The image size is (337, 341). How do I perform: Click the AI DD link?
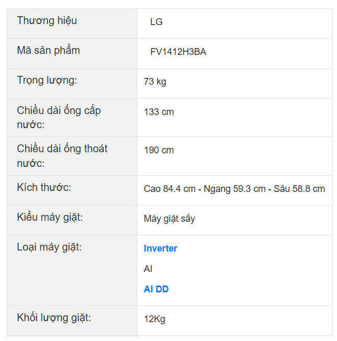[x=156, y=289]
